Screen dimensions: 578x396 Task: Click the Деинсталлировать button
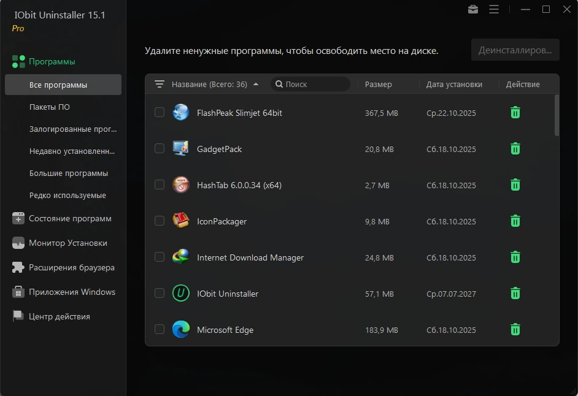[x=515, y=50]
